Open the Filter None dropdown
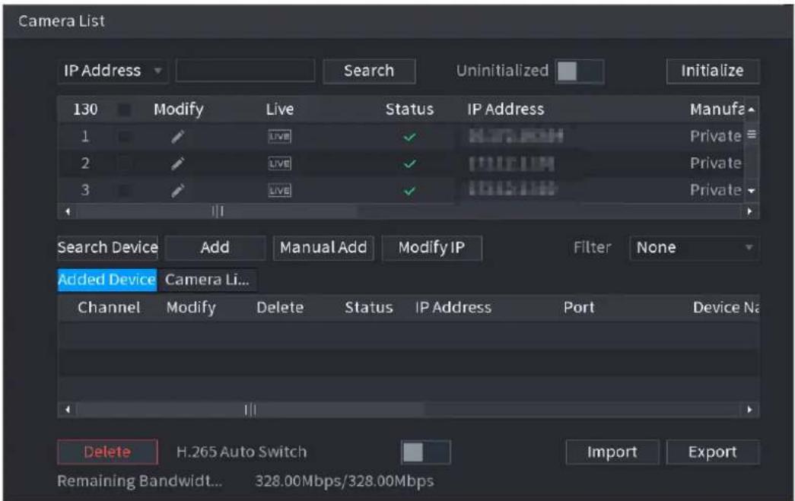 (x=694, y=248)
